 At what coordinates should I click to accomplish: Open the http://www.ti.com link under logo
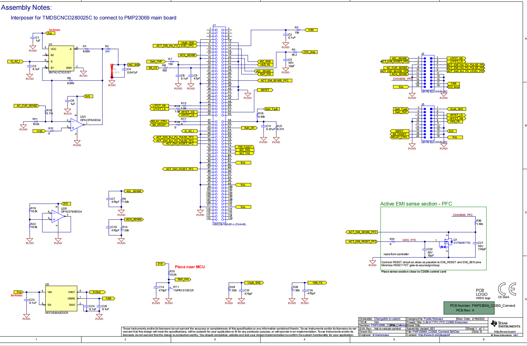(x=505, y=332)
